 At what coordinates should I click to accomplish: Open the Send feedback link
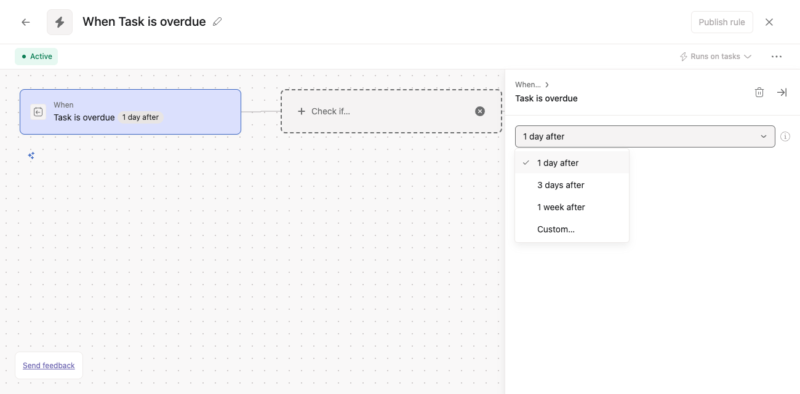coord(49,366)
